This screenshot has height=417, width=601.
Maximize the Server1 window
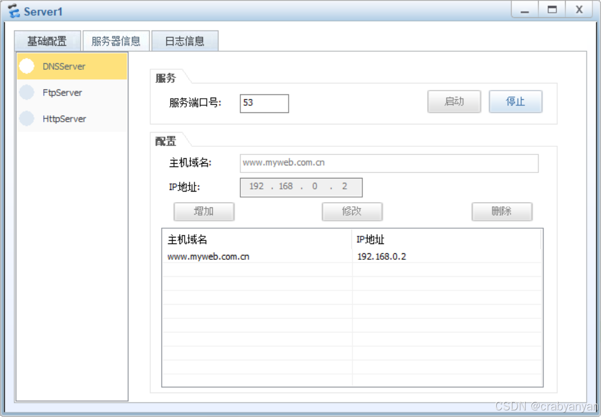click(x=552, y=10)
